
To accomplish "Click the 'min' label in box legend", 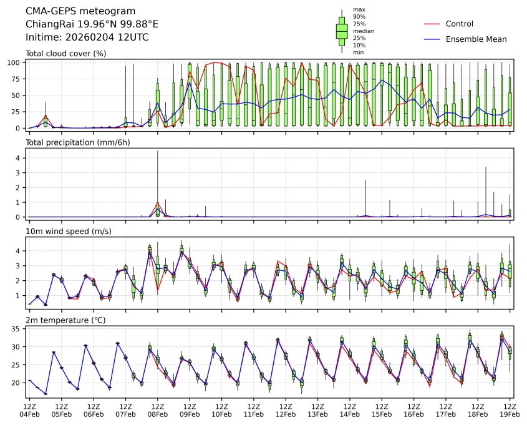I will (358, 52).
